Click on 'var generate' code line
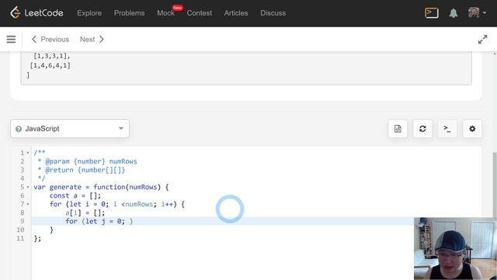Screen dimensions: 497x280 101,187
